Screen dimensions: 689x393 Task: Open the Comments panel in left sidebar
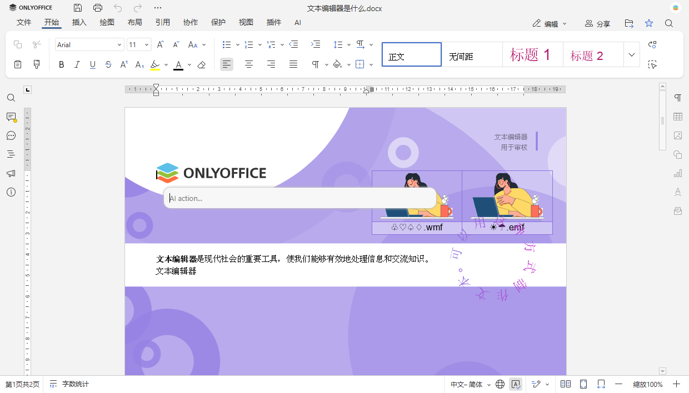[11, 117]
